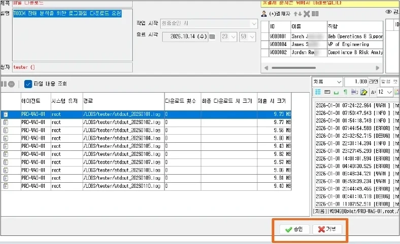Select approver row W000102 Jordan
The width and height of the screenshot is (400, 244).
tap(322, 53)
